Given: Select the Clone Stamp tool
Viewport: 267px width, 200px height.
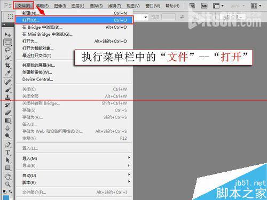Looking at the screenshot, I should [7, 97].
